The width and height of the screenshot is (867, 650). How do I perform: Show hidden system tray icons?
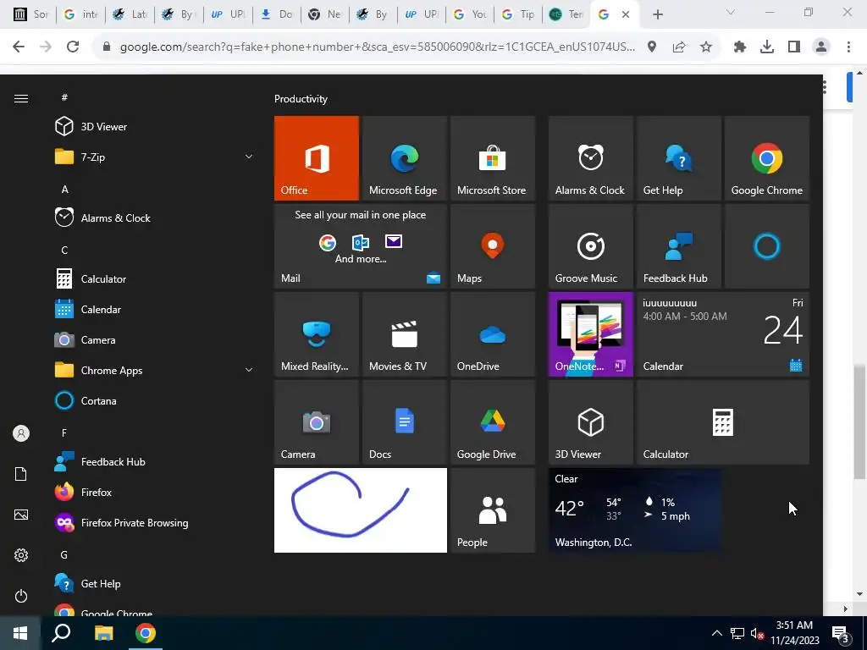(716, 633)
